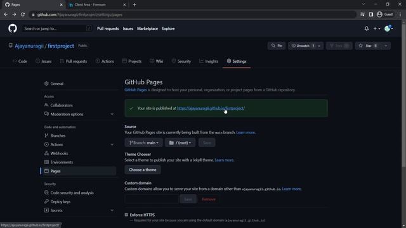This screenshot has height=228, width=406.
Task: Expand sidebar Actions chevron
Action: pos(112,144)
